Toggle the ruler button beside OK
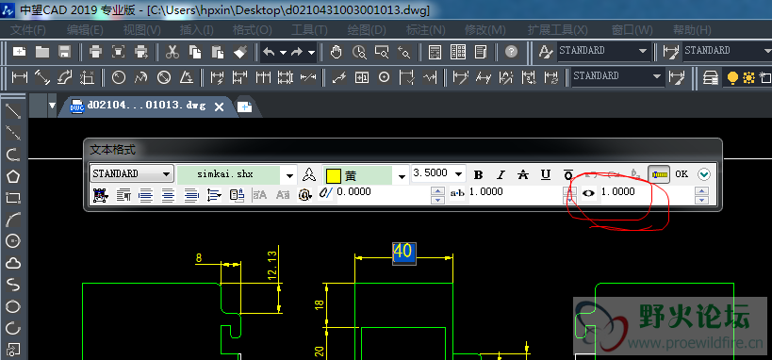The width and height of the screenshot is (772, 360). pos(659,174)
